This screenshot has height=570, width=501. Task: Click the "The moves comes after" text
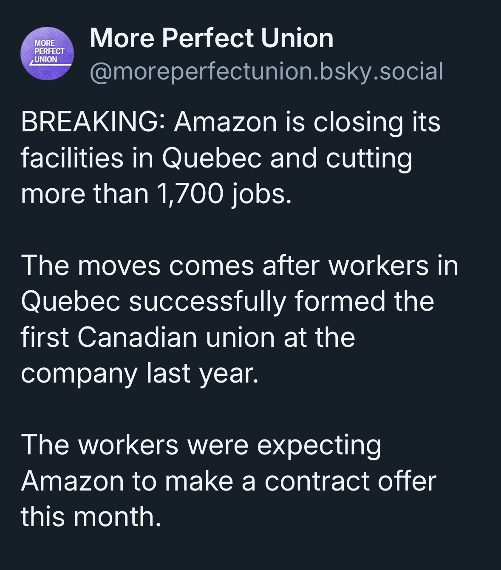tap(170, 266)
